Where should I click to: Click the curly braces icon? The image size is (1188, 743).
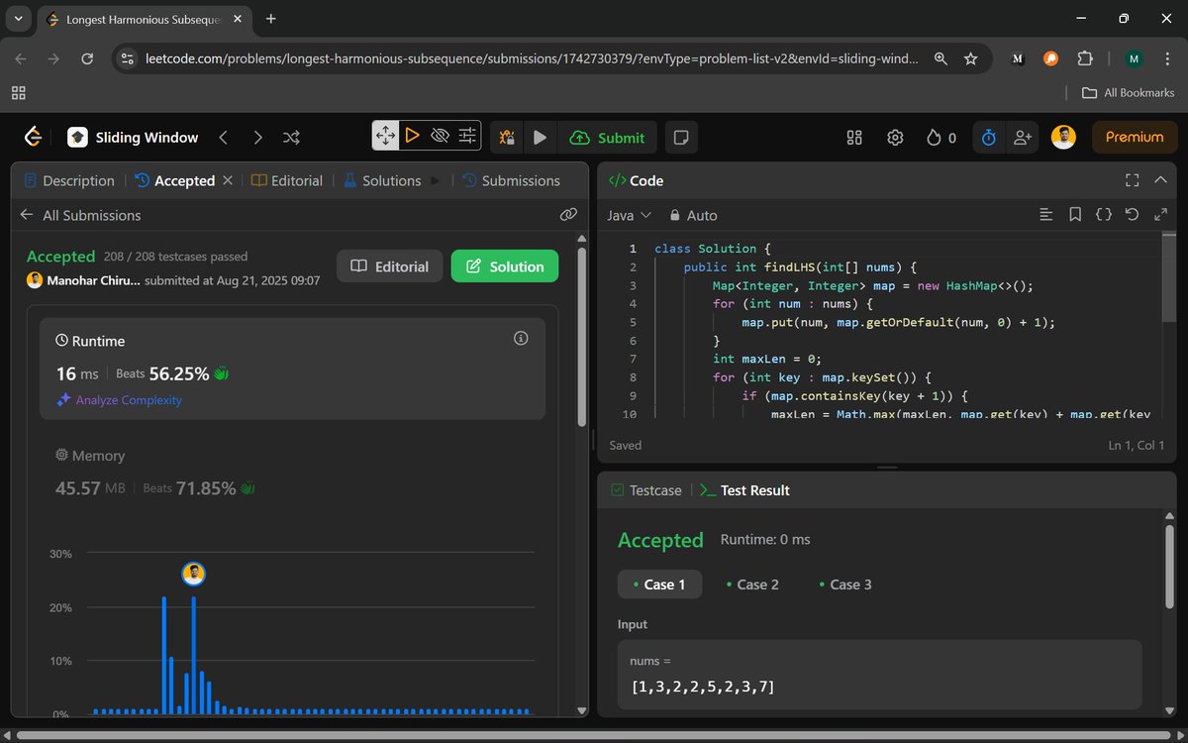coord(1104,214)
